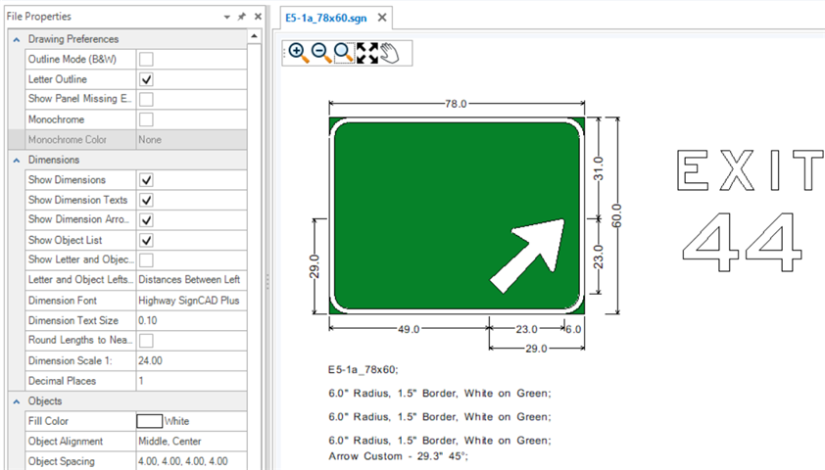Collapse the Dimensions section
Image resolution: width=825 pixels, height=470 pixels.
(17, 160)
